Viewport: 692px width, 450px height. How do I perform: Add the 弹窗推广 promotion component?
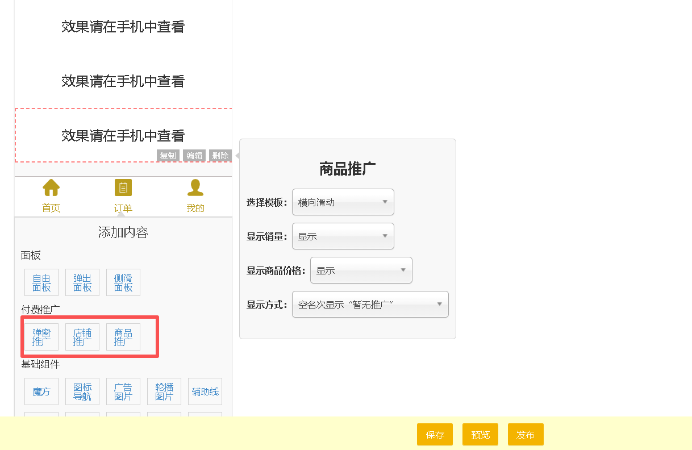point(41,337)
